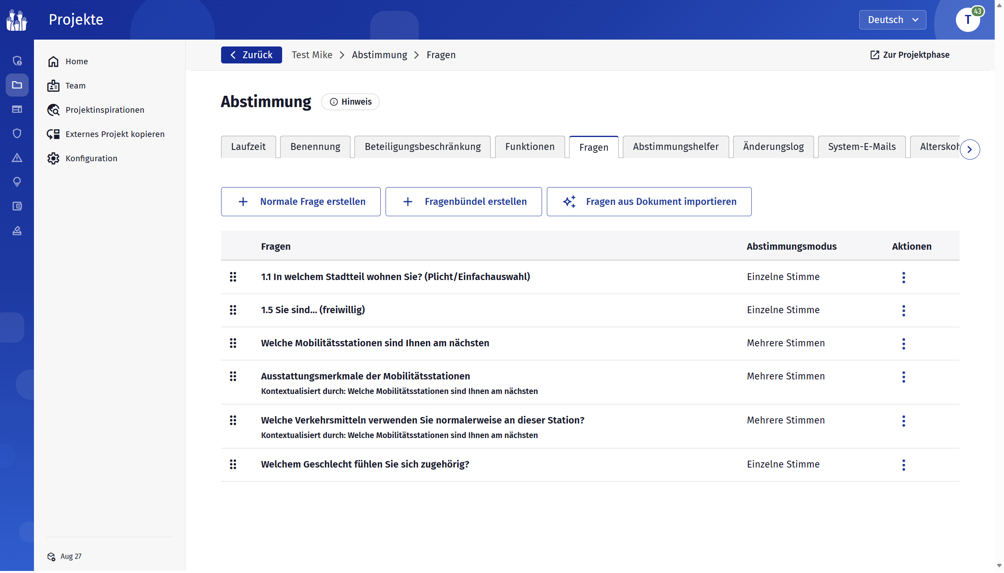The image size is (1004, 573).
Task: View the Änderungslog tab
Action: click(773, 147)
